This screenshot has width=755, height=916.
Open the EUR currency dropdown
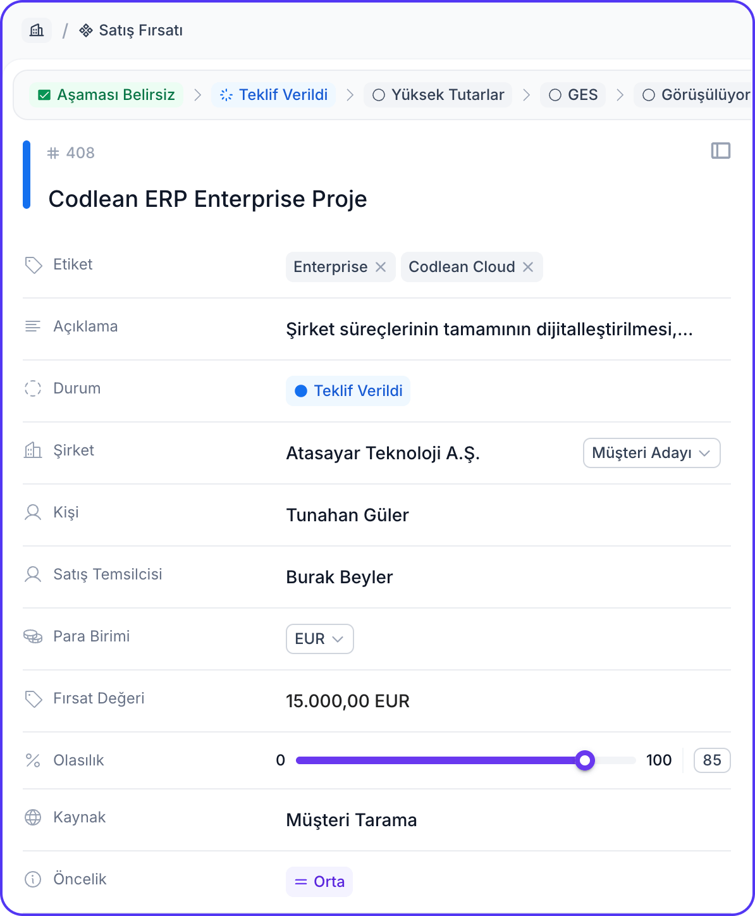point(319,639)
